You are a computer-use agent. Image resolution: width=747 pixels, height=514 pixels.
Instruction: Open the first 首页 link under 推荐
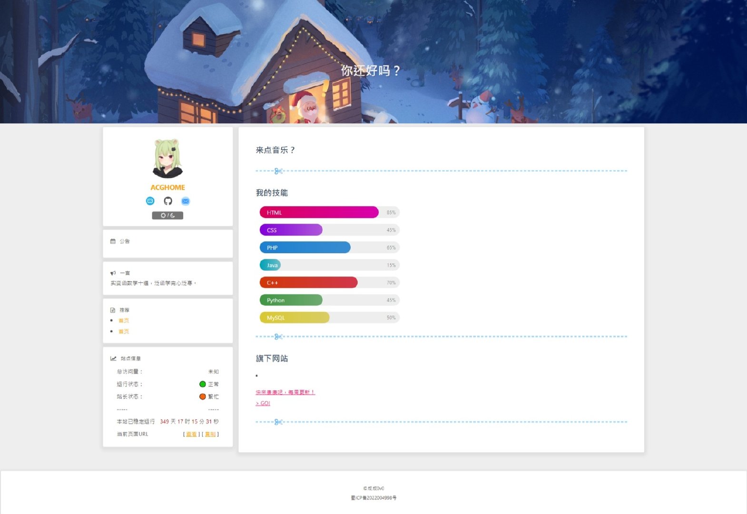click(124, 321)
